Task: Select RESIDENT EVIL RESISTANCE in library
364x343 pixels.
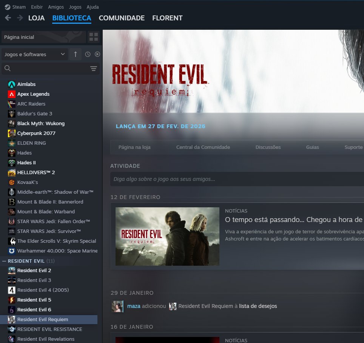Action: (x=49, y=329)
